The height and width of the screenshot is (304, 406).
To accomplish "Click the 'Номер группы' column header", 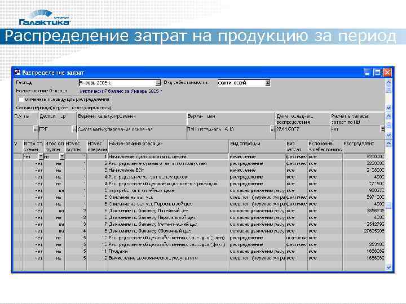I will [76, 146].
